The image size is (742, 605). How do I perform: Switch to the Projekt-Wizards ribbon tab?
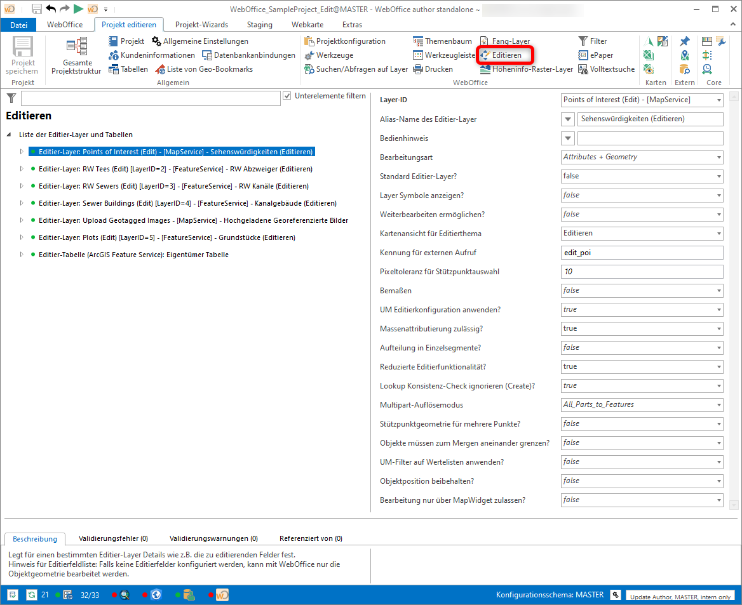(x=201, y=25)
